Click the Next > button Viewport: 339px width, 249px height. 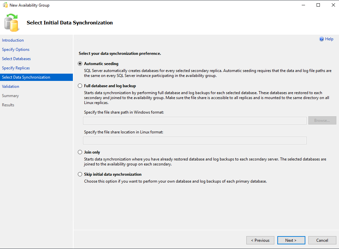tap(291, 240)
